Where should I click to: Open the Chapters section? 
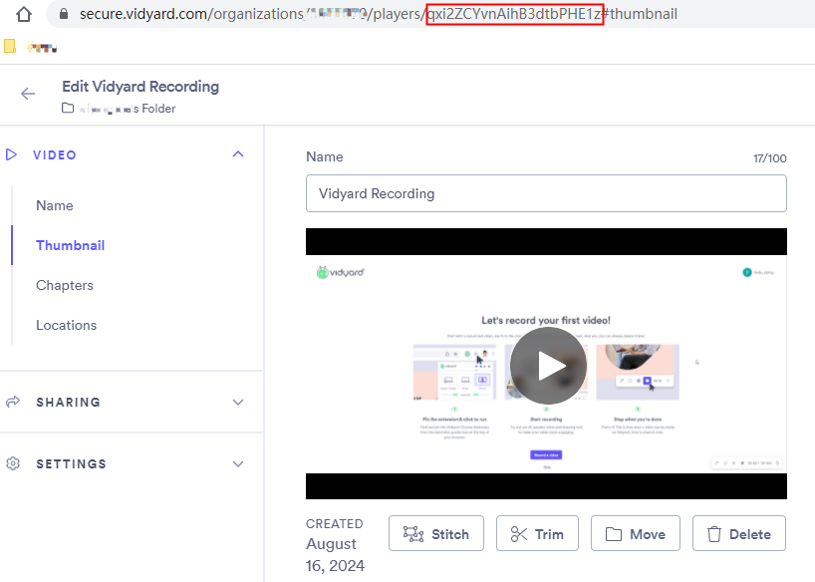[65, 285]
